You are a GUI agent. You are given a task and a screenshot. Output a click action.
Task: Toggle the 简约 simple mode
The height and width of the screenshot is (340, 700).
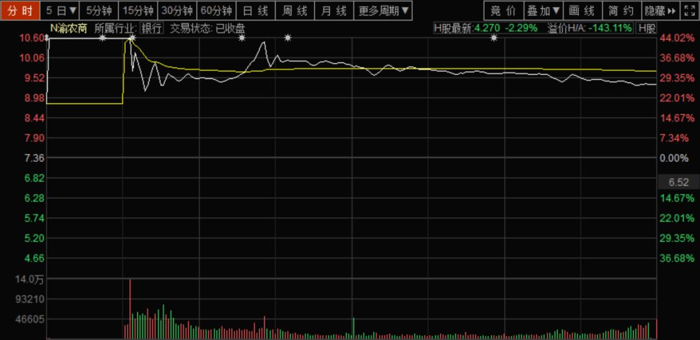tap(622, 11)
